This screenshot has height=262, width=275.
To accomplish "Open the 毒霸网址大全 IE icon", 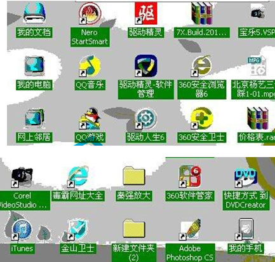I will point(78,177).
